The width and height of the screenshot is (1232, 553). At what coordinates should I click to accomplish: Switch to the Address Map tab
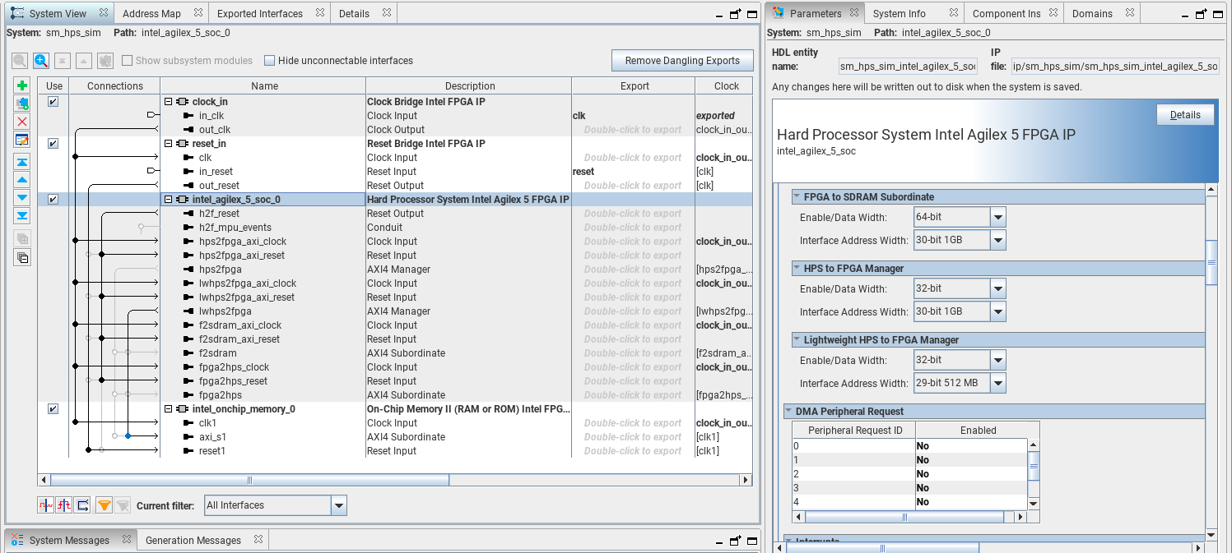tap(151, 13)
